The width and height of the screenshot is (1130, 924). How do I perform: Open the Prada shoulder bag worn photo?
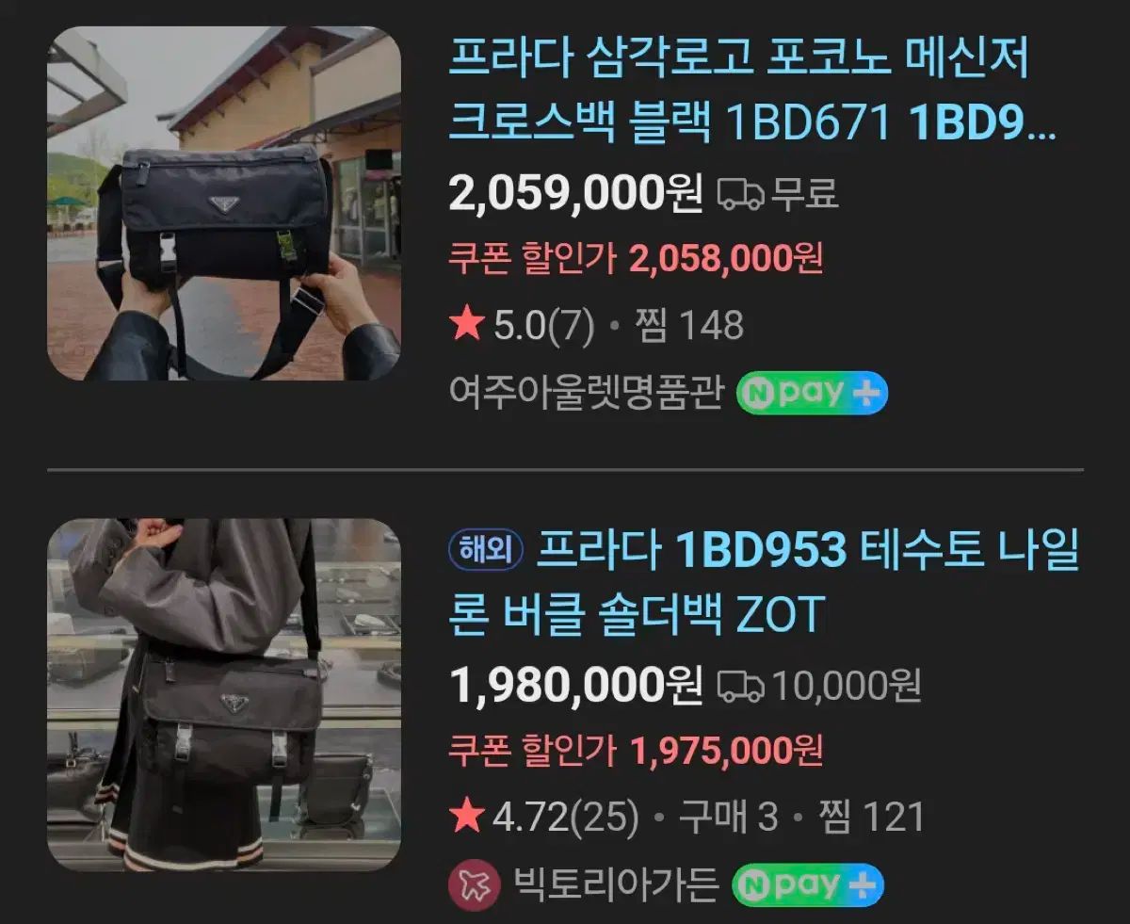(x=224, y=695)
